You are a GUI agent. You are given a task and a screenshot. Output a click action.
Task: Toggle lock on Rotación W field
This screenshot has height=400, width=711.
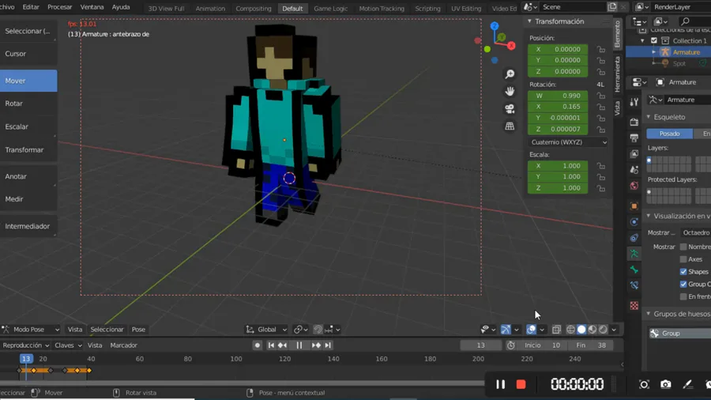[x=601, y=96]
